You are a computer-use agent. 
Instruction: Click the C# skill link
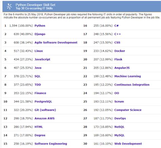(x=117, y=26)
